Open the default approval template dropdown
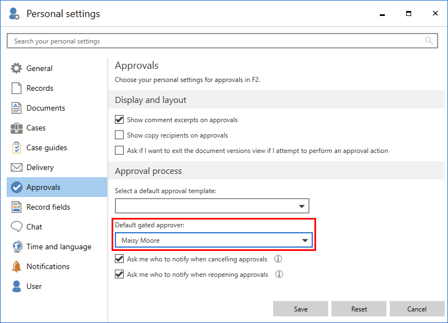 [212, 206]
